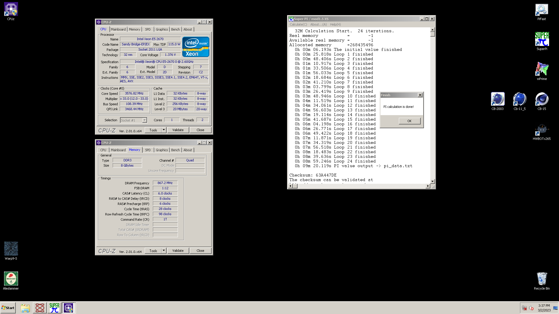
Task: Switch to Graphics tab in top CPU-Z
Action: tap(162, 29)
